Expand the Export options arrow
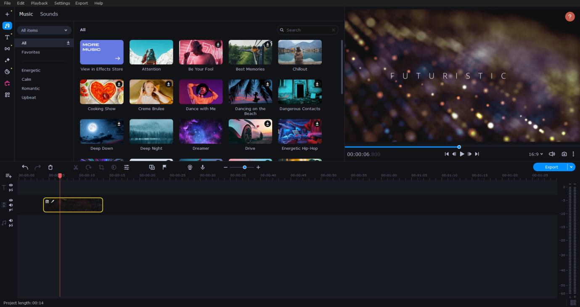 coord(571,167)
